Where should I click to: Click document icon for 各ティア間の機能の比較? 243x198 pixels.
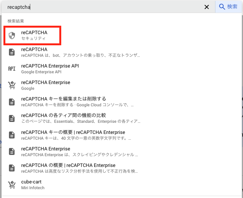coord(12,119)
